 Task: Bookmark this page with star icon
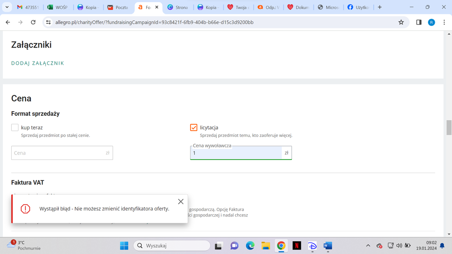401,22
